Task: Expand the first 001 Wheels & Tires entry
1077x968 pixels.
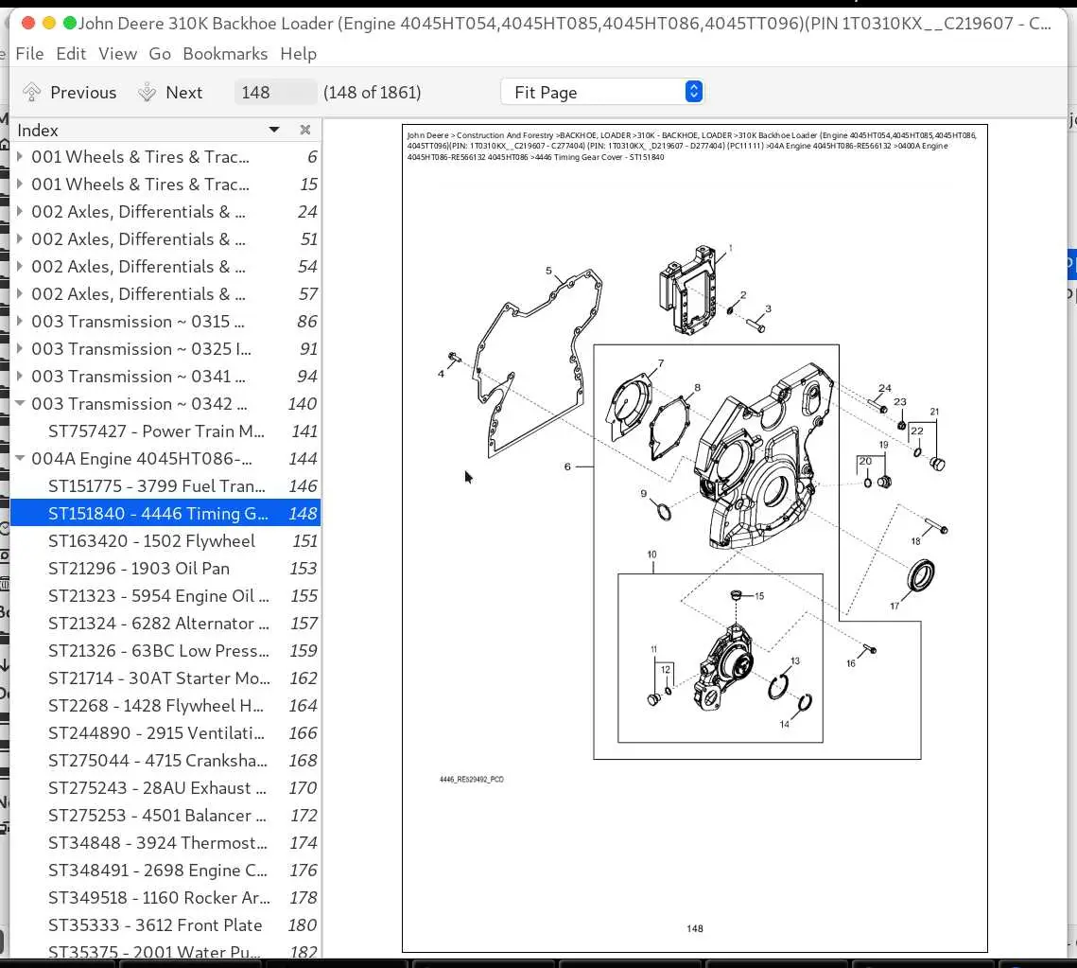Action: (20, 157)
